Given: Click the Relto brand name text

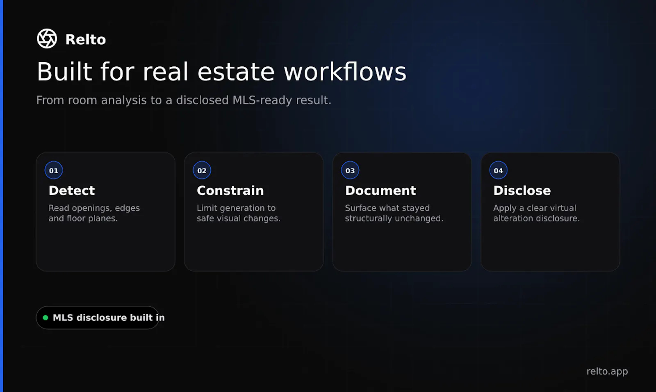Looking at the screenshot, I should click(86, 40).
